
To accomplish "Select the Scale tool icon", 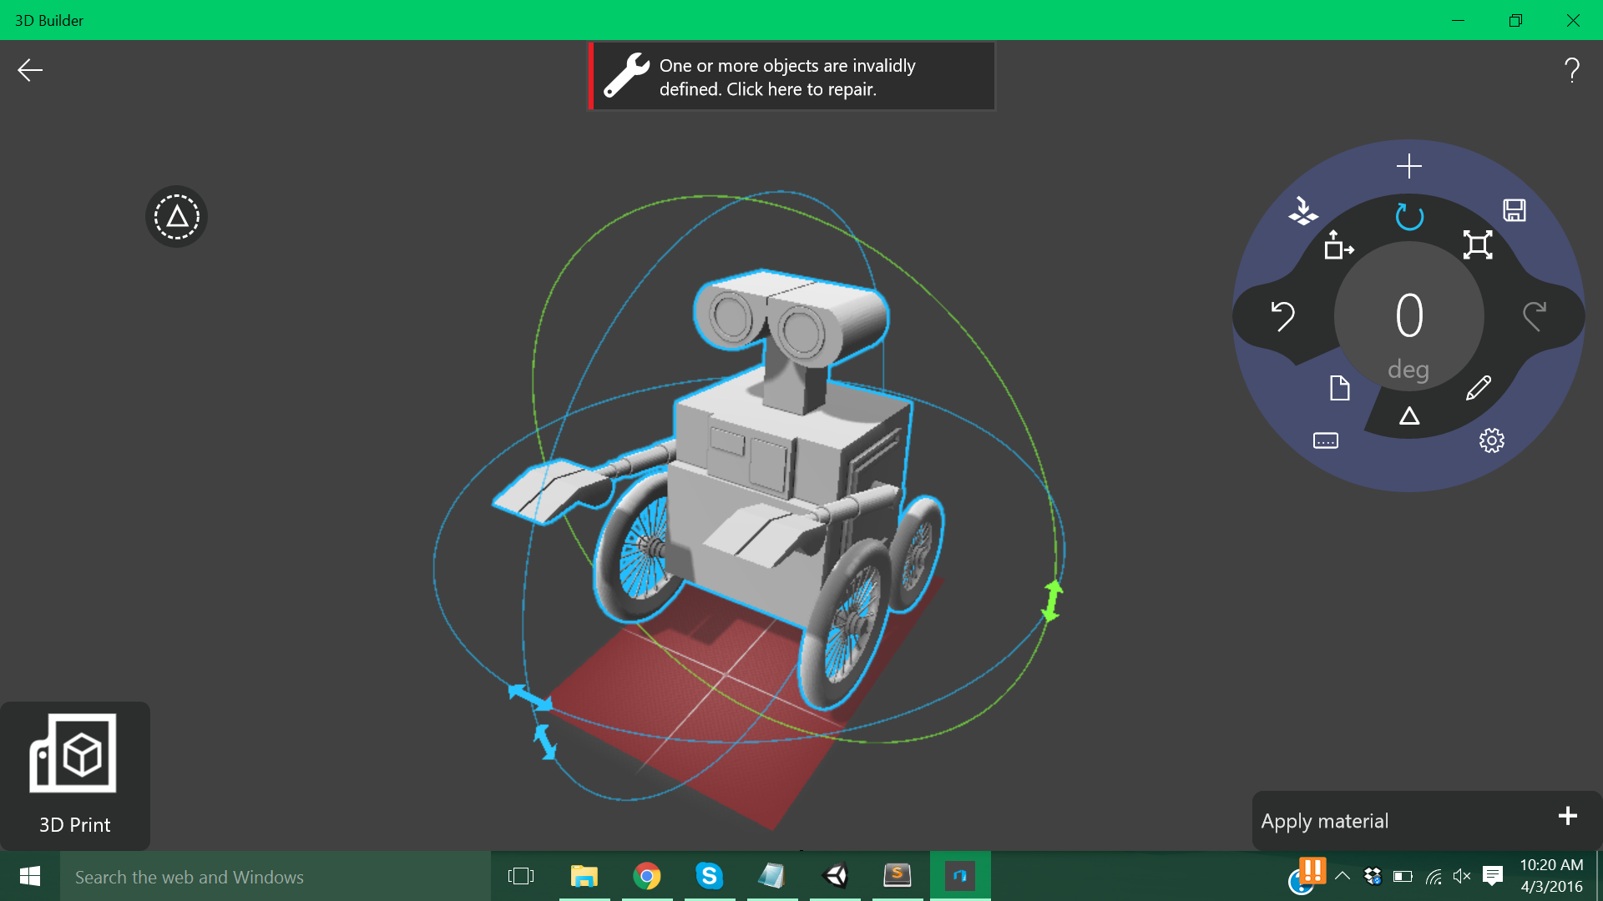I will tap(1478, 245).
